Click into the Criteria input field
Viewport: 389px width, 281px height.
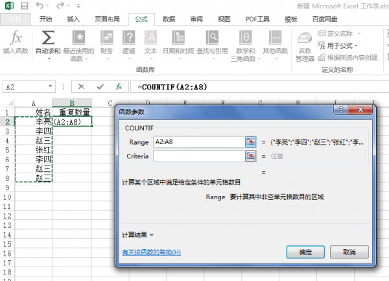click(199, 156)
